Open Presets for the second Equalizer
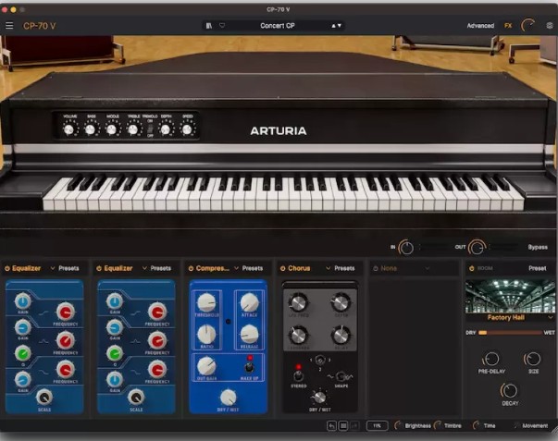Viewport: 558px width, 441px height. (160, 268)
